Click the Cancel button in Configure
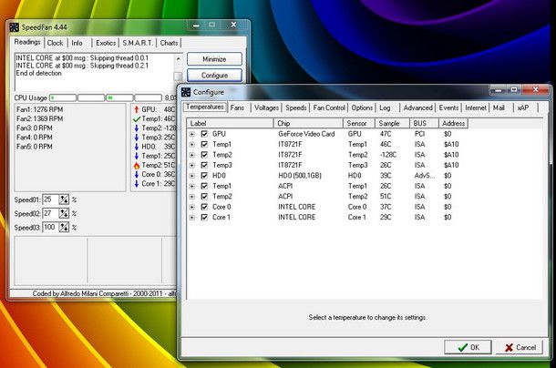Image resolution: width=556 pixels, height=368 pixels. (x=520, y=347)
